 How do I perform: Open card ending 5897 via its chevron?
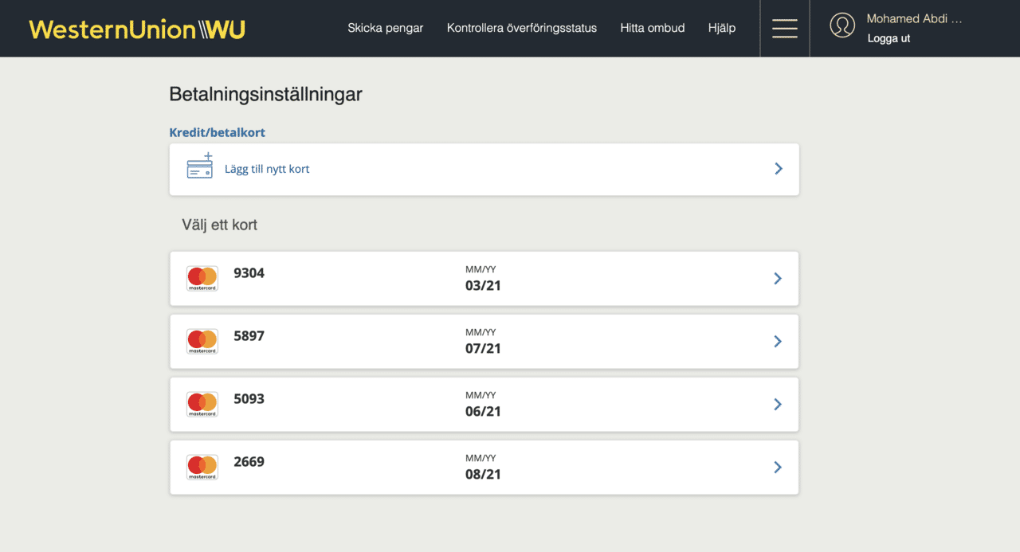point(777,341)
